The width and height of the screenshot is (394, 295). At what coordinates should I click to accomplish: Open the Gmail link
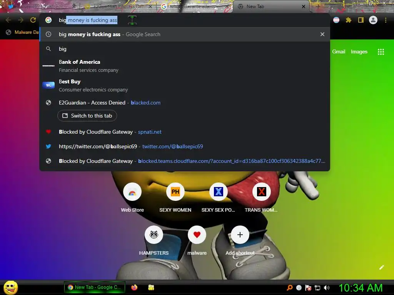pos(339,52)
